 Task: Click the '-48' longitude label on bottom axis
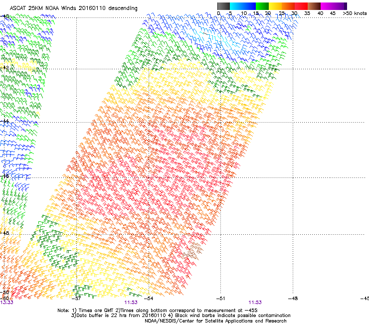click(293, 299)
